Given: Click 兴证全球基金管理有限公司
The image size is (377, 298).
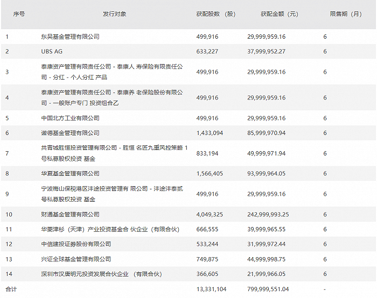Looking at the screenshot, I should [x=76, y=259].
